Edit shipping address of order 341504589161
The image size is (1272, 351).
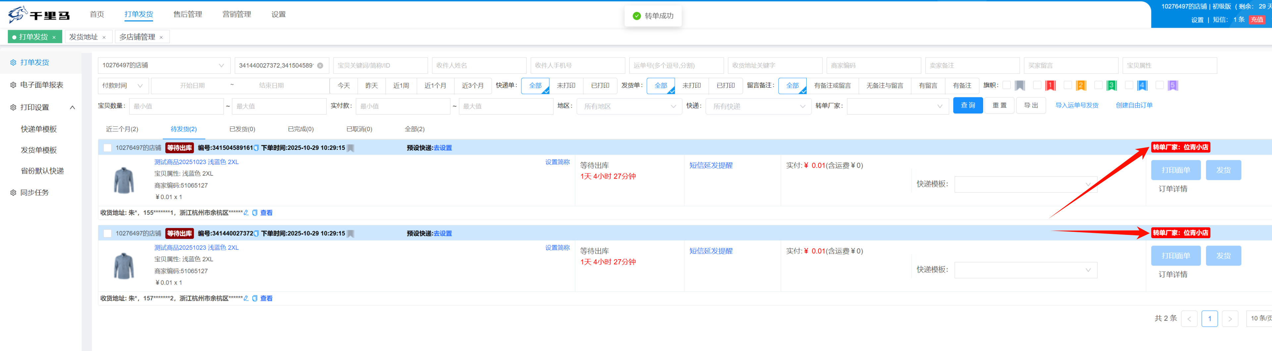tap(246, 213)
